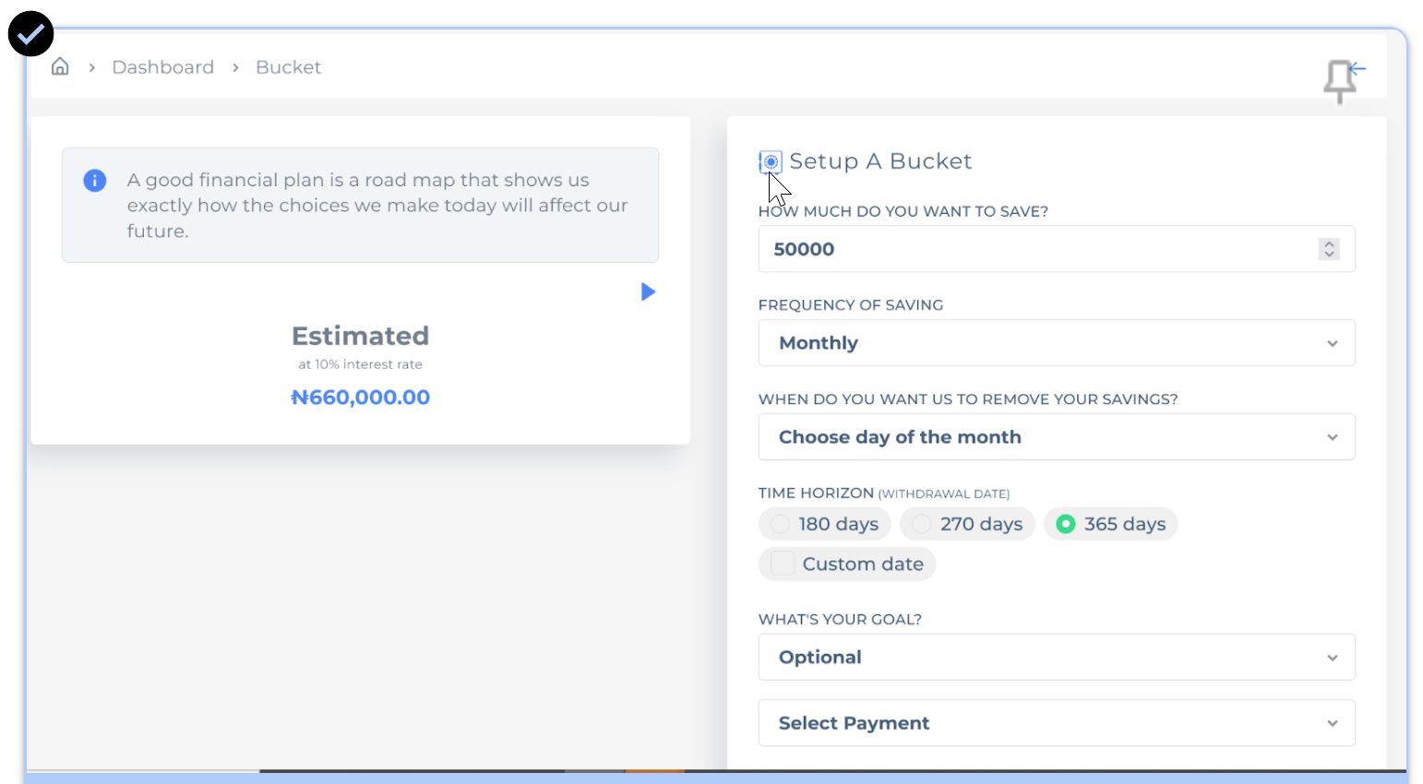The width and height of the screenshot is (1423, 784).
Task: Expand the Select Payment dropdown
Action: [x=1056, y=723]
